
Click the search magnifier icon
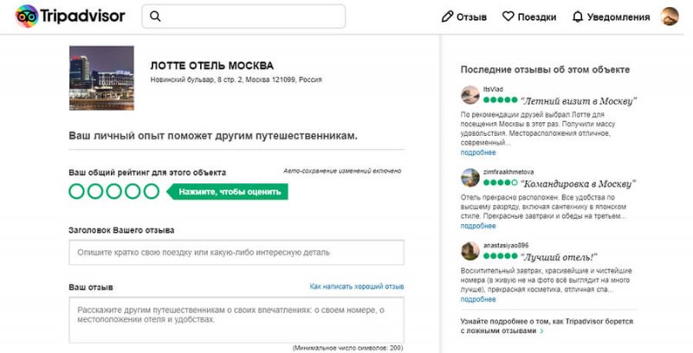tap(156, 16)
